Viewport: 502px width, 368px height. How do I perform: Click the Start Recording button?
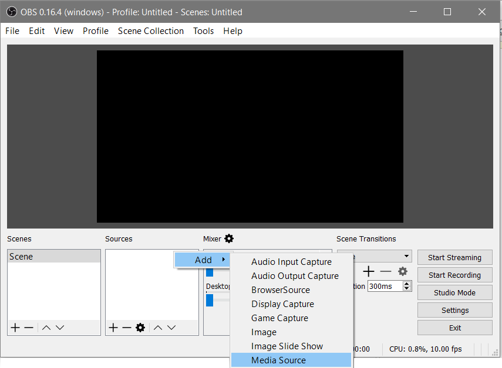[454, 275]
